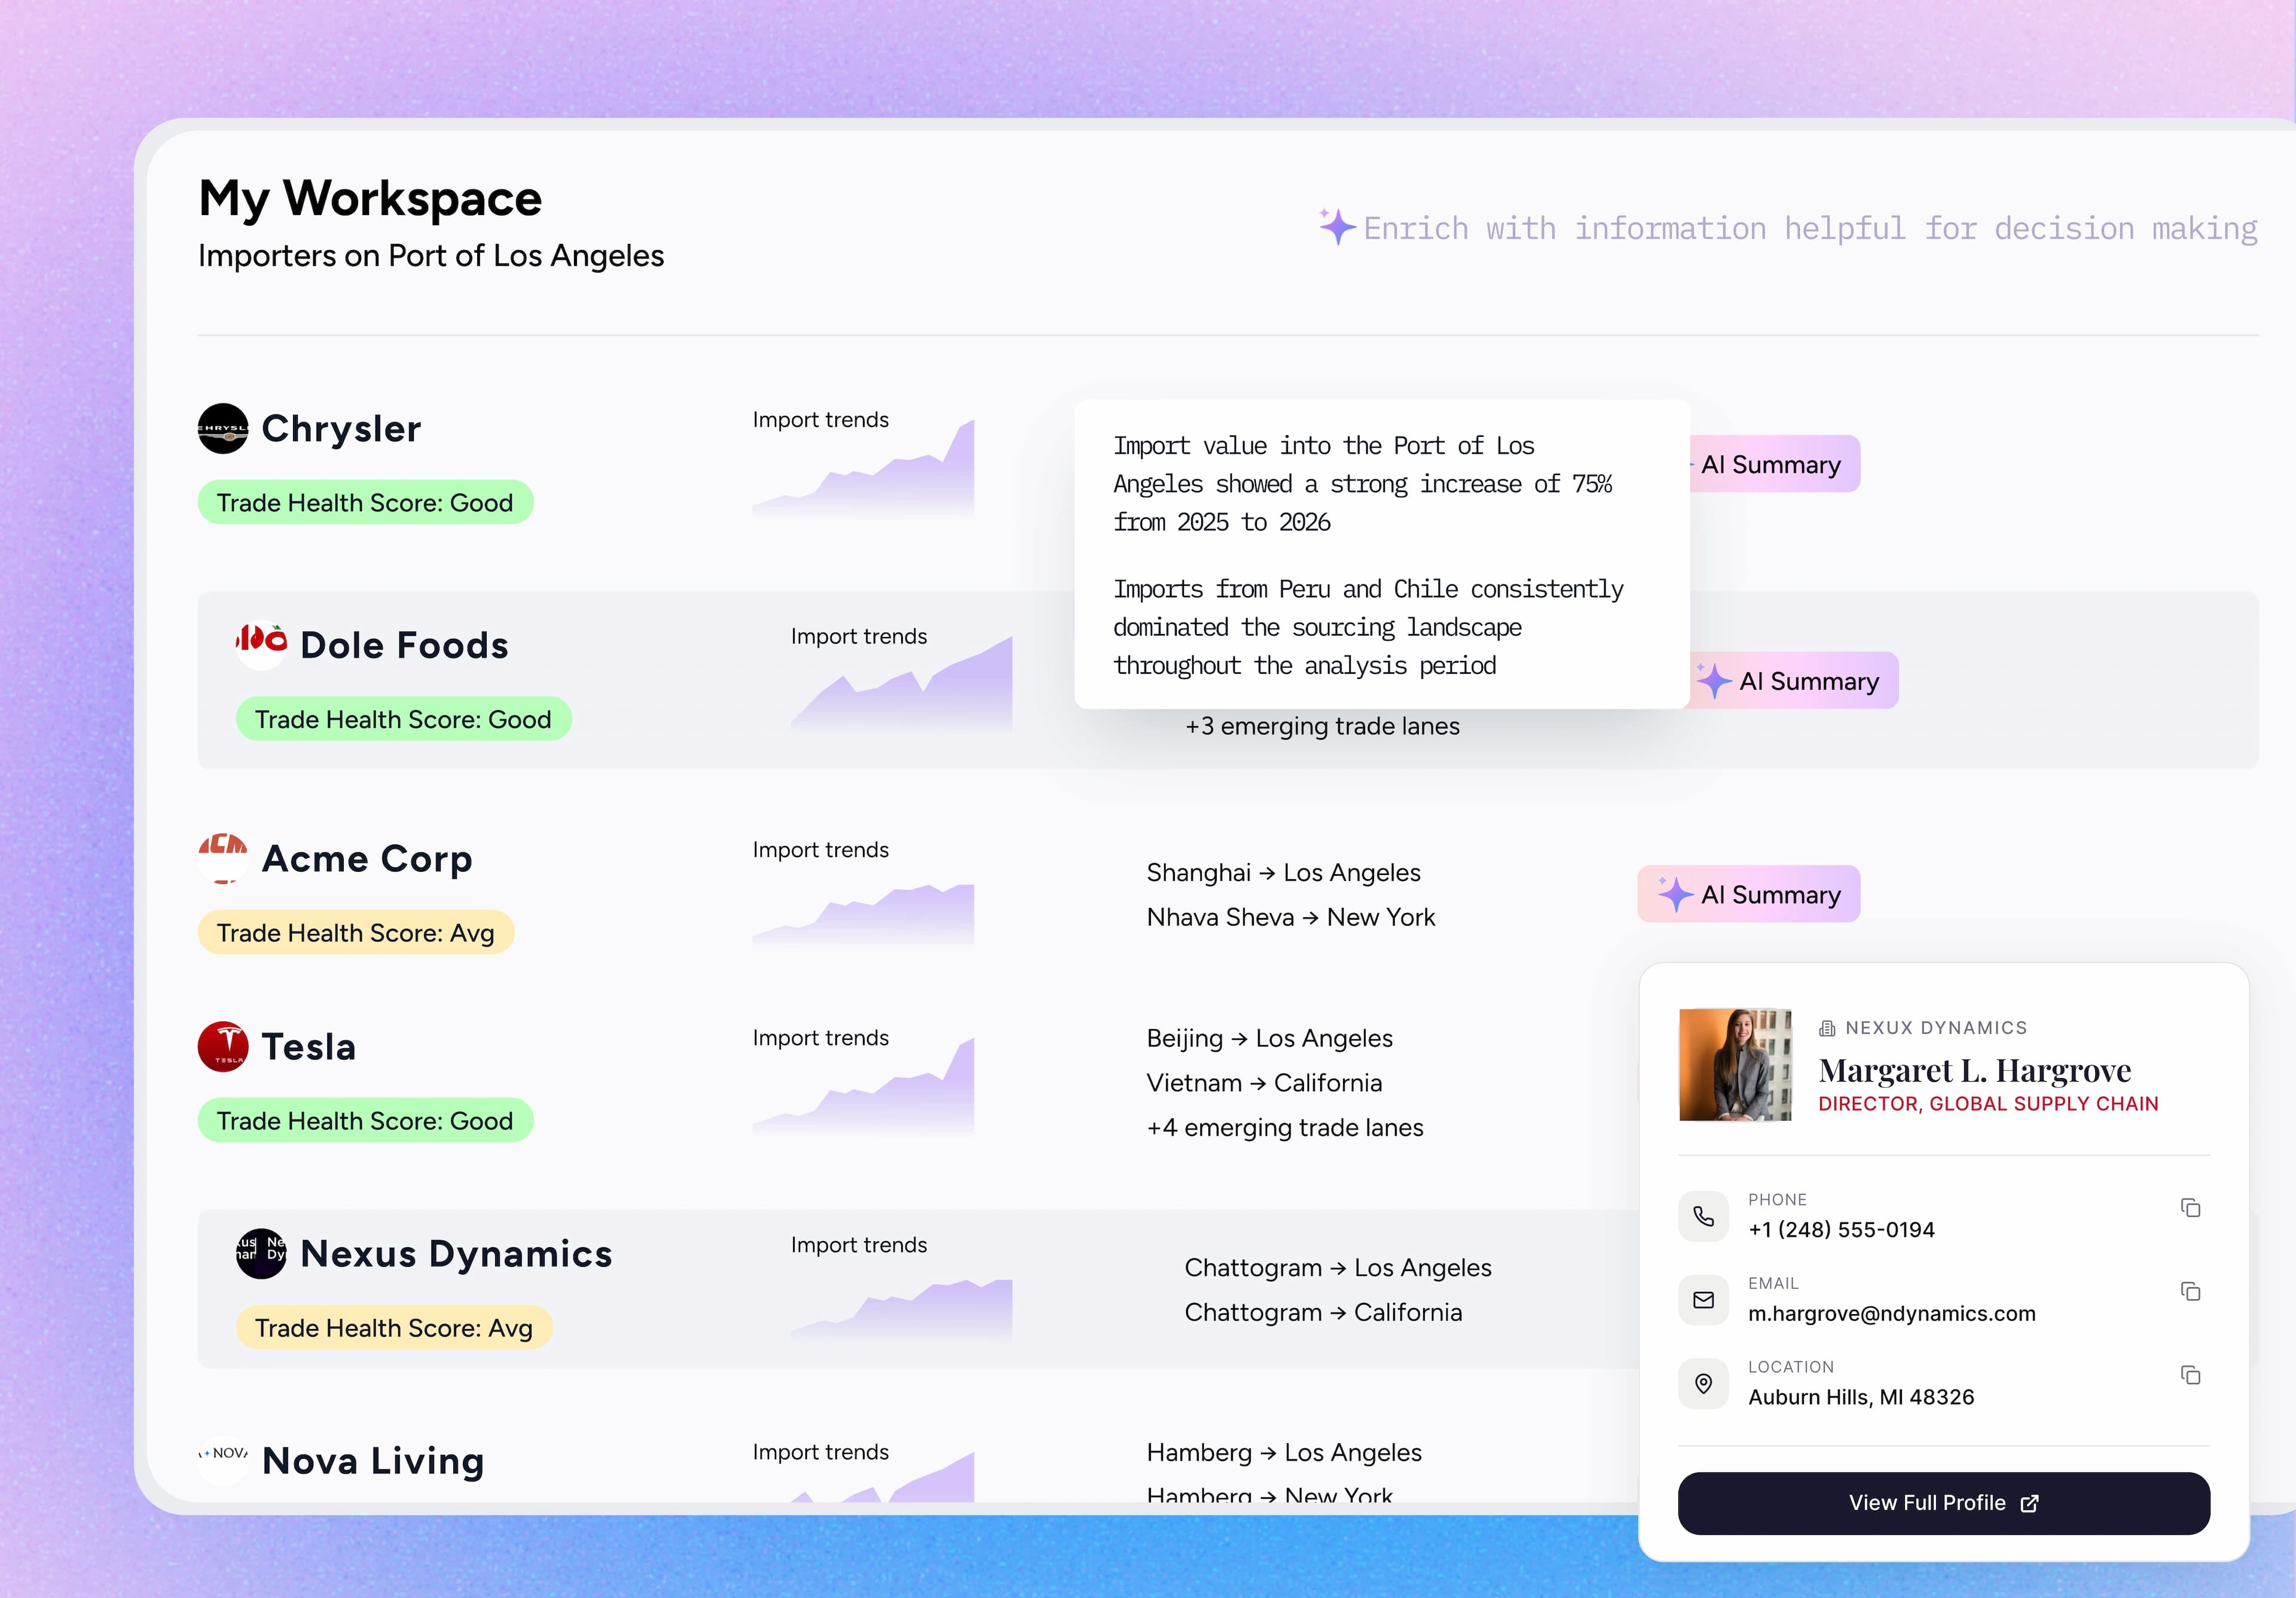The width and height of the screenshot is (2296, 1598).
Task: Click the Margaret L. Hargrove name
Action: tap(1974, 1070)
